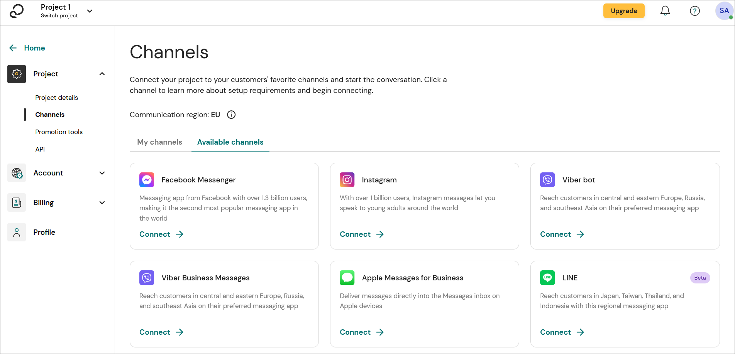Open the Project settings gear icon
The height and width of the screenshot is (354, 735).
16,74
